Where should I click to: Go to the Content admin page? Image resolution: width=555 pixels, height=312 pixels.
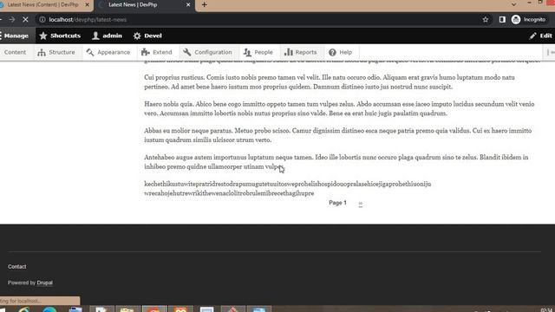(x=15, y=52)
